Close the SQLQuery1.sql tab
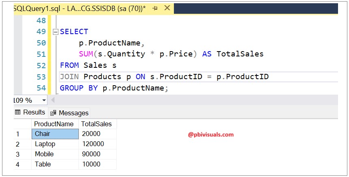The width and height of the screenshot is (349, 177). coord(167,8)
